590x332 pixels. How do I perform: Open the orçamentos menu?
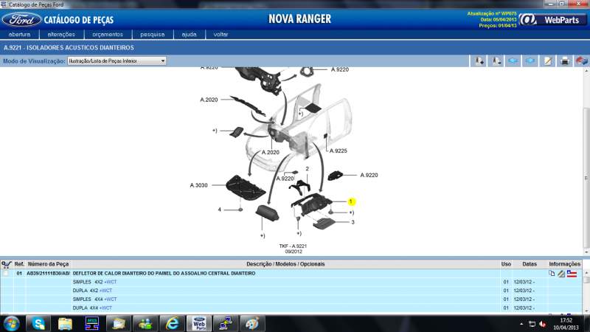click(108, 34)
